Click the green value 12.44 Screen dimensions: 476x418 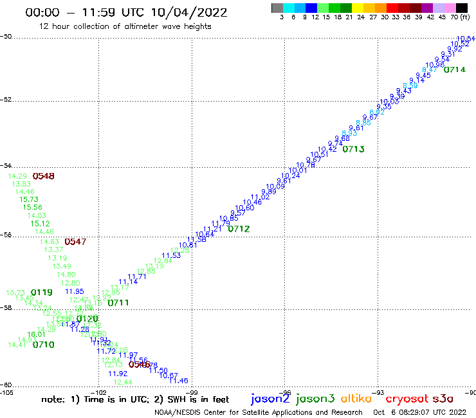[123, 382]
